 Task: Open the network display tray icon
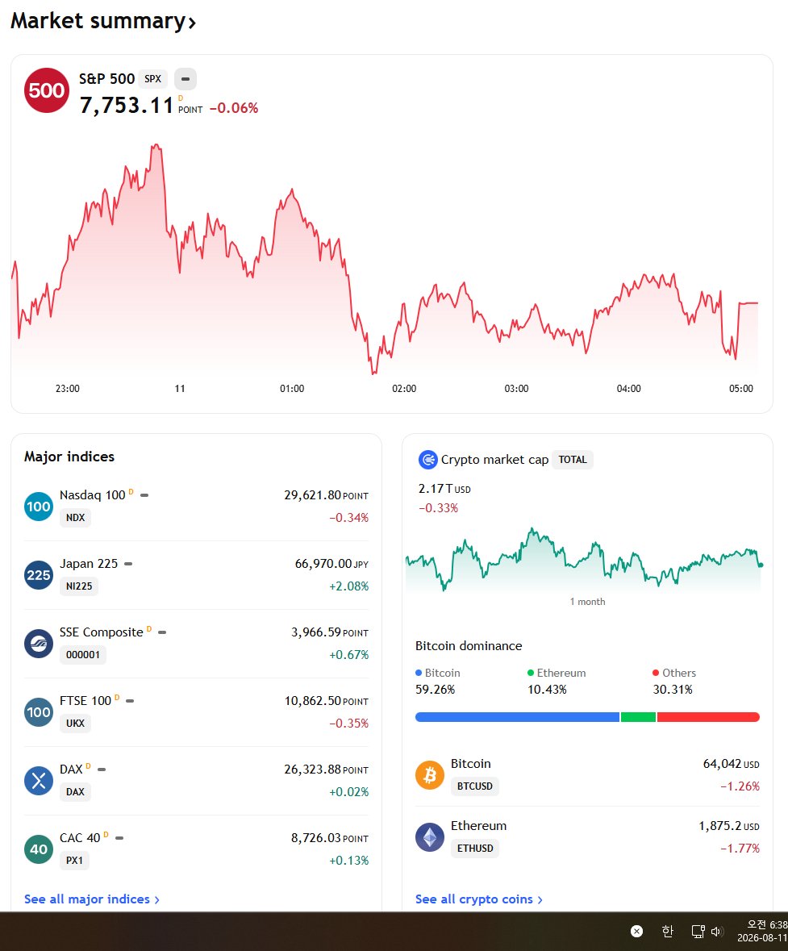point(698,931)
